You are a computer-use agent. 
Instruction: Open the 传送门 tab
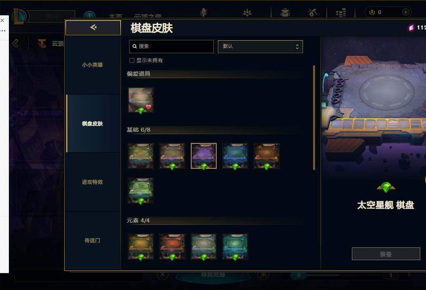(x=93, y=240)
